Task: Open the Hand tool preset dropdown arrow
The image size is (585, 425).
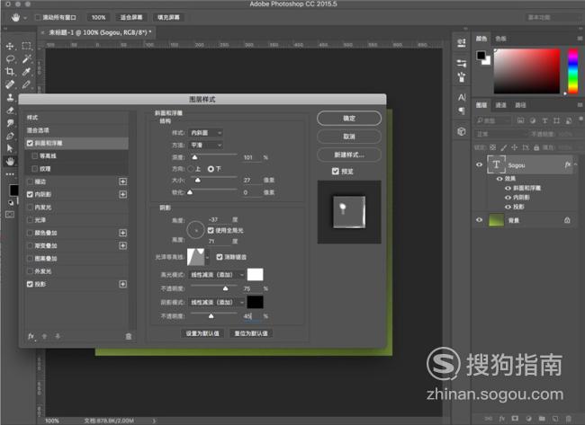Action: tap(25, 17)
